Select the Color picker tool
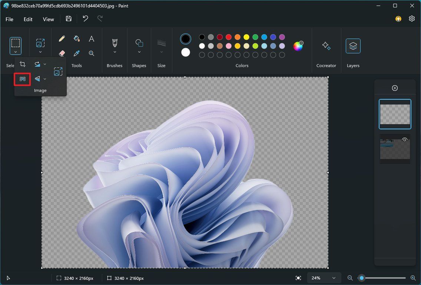This screenshot has width=421, height=285. [76, 53]
